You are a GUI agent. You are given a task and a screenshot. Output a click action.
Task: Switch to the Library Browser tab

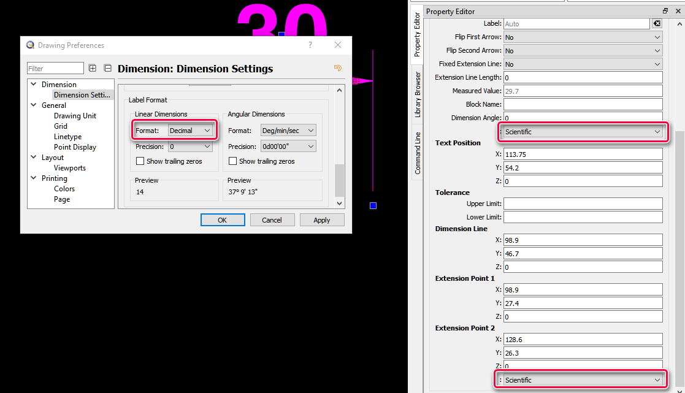tap(418, 94)
